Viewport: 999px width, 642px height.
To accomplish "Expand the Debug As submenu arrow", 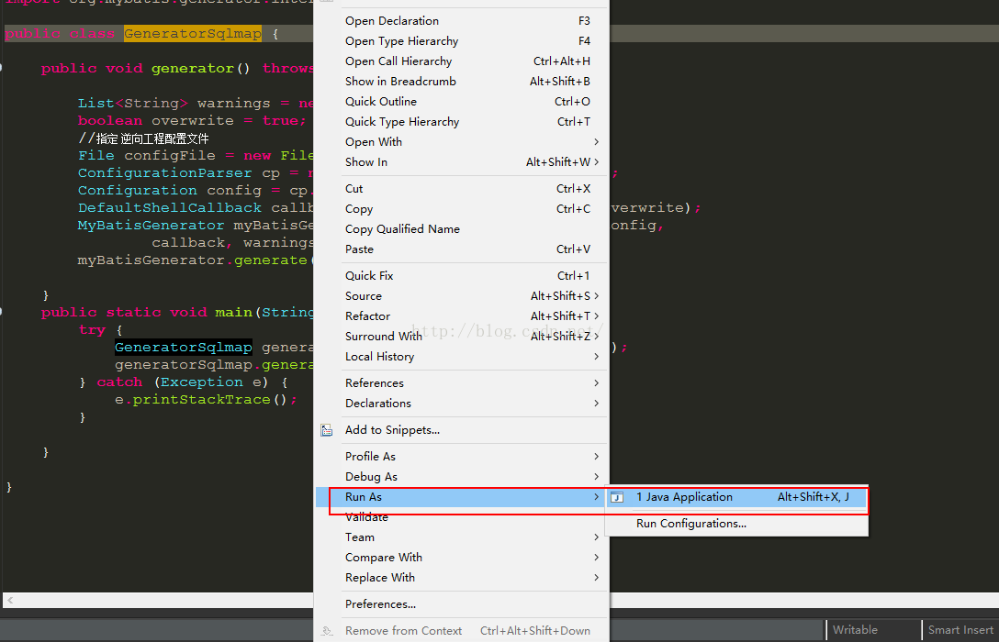I will click(x=596, y=477).
